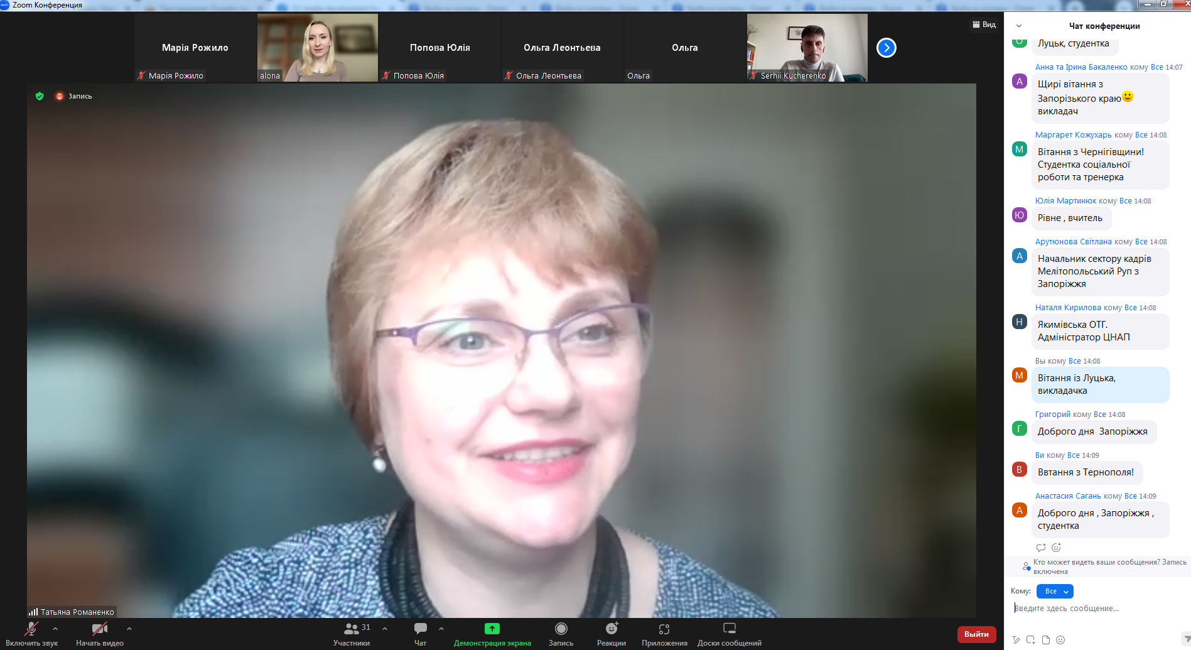Select Serhii Kucherenko video thumbnail
This screenshot has height=650, width=1191.
pyautogui.click(x=807, y=48)
